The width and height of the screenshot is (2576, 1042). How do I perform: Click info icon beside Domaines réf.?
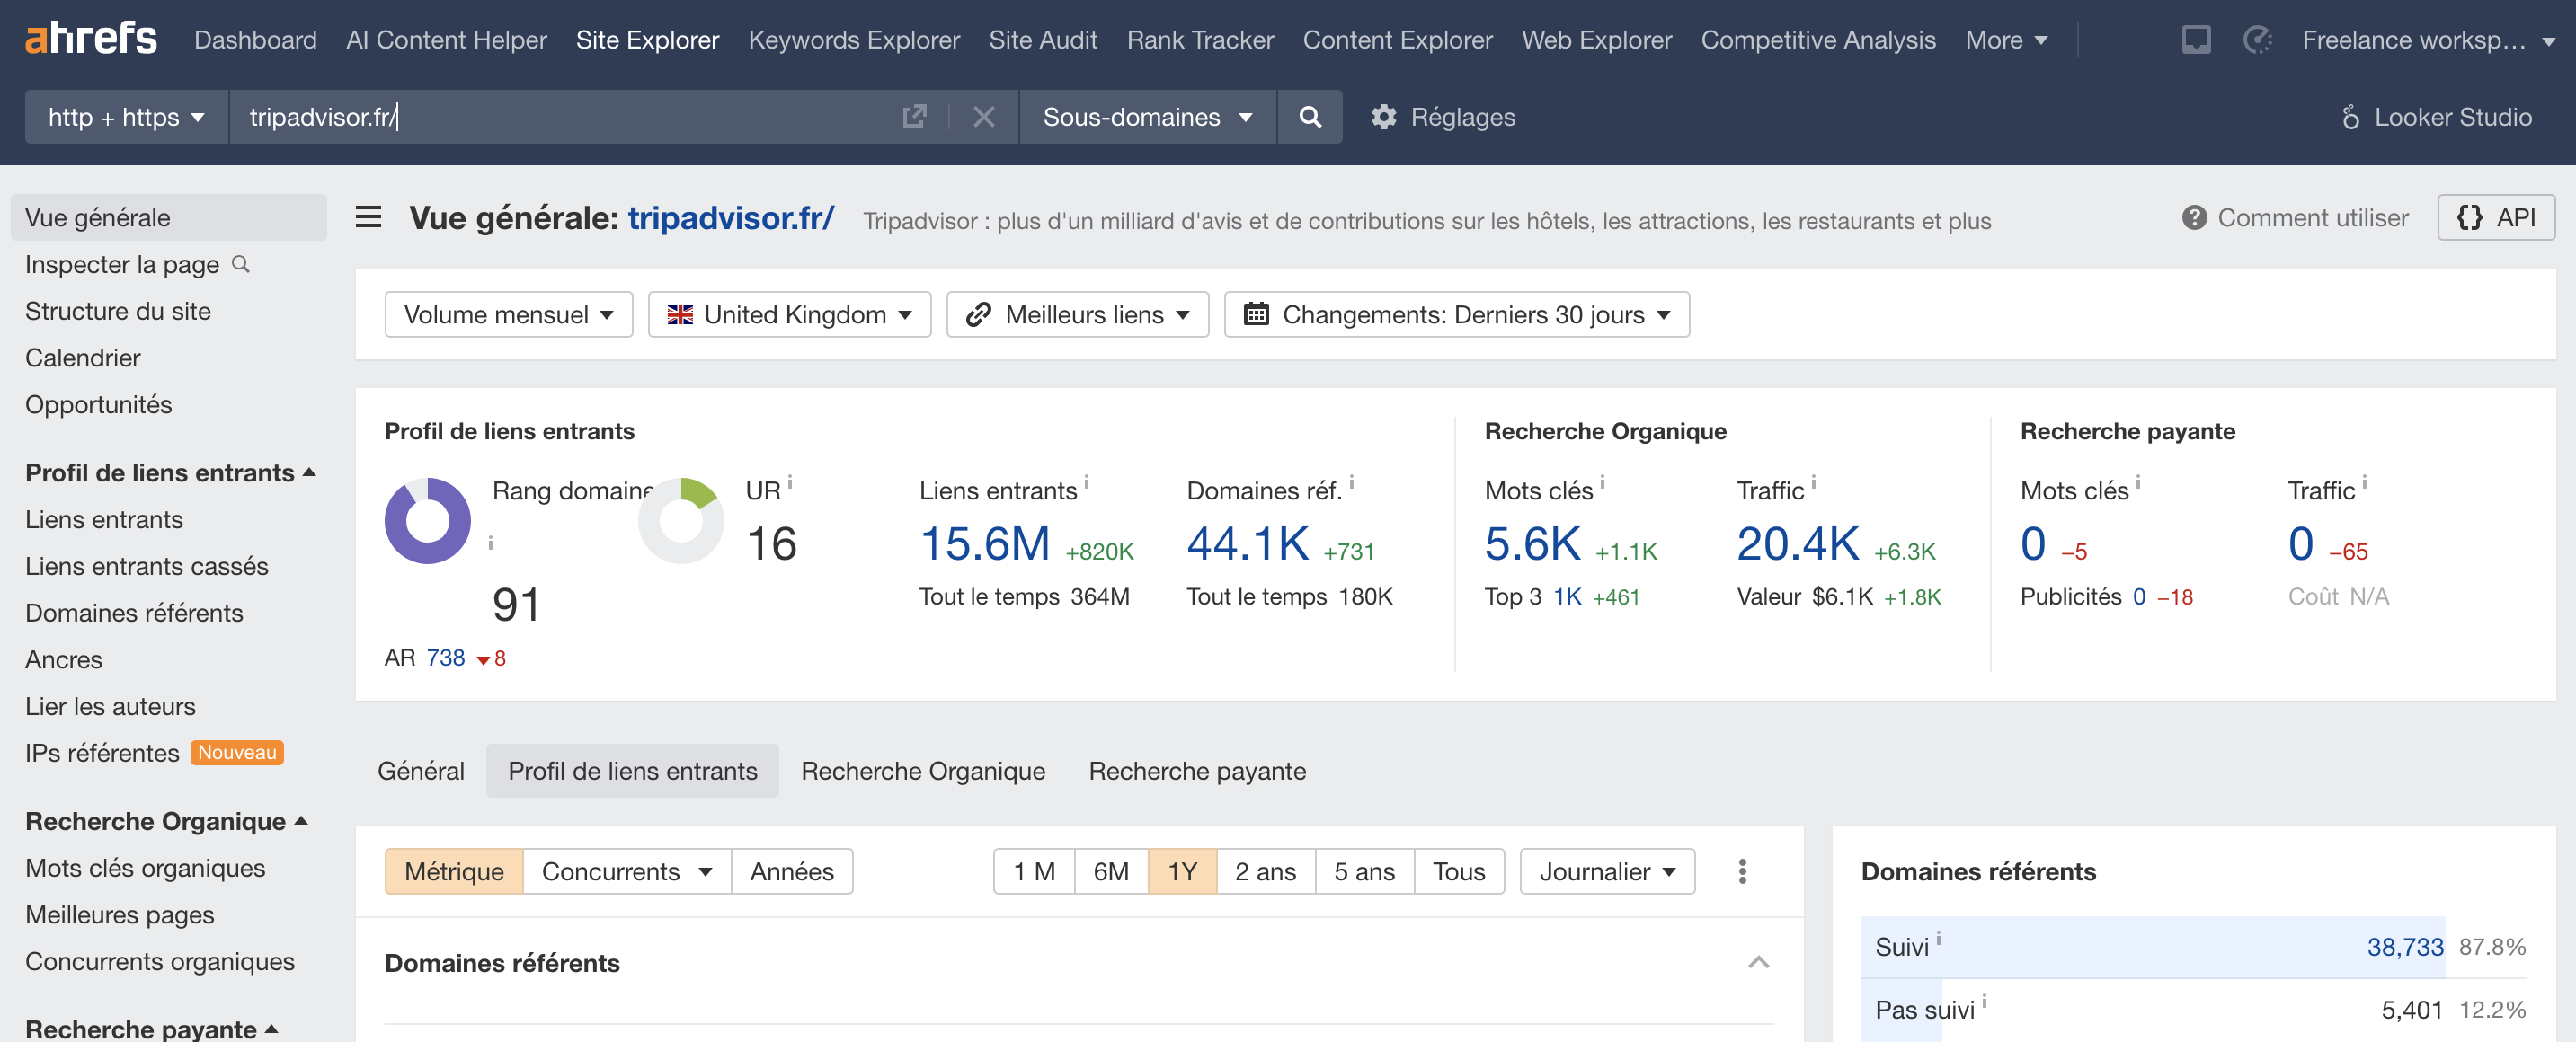(1351, 482)
